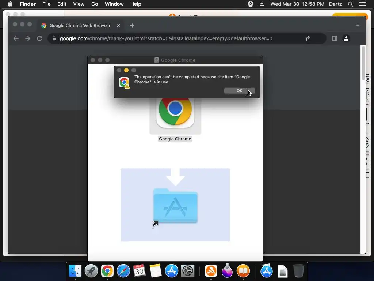374x281 pixels.
Task: Select the Google Chrome Web Browser tab
Action: 80,26
